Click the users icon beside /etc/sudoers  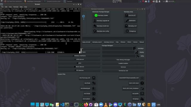pyautogui.click(x=94, y=99)
